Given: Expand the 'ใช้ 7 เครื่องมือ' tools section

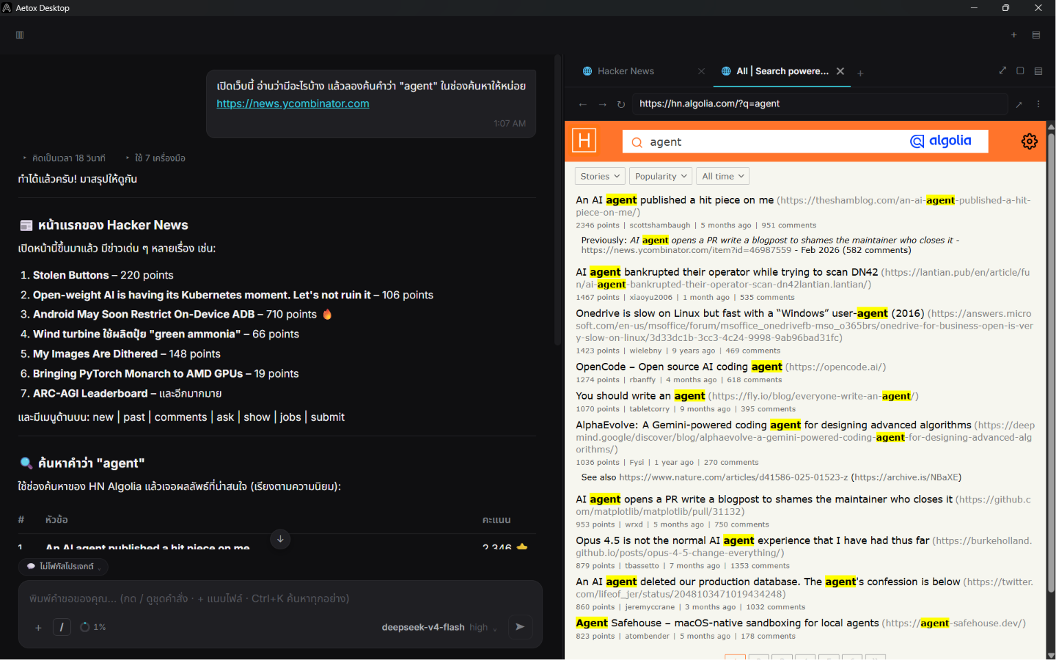Looking at the screenshot, I should point(155,158).
